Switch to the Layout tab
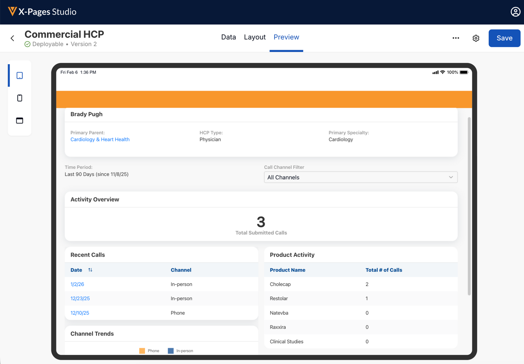Image resolution: width=524 pixels, height=364 pixels. (254, 37)
